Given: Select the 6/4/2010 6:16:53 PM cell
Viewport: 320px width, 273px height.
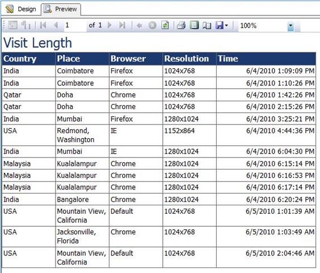Looking at the screenshot, I should click(266, 175).
